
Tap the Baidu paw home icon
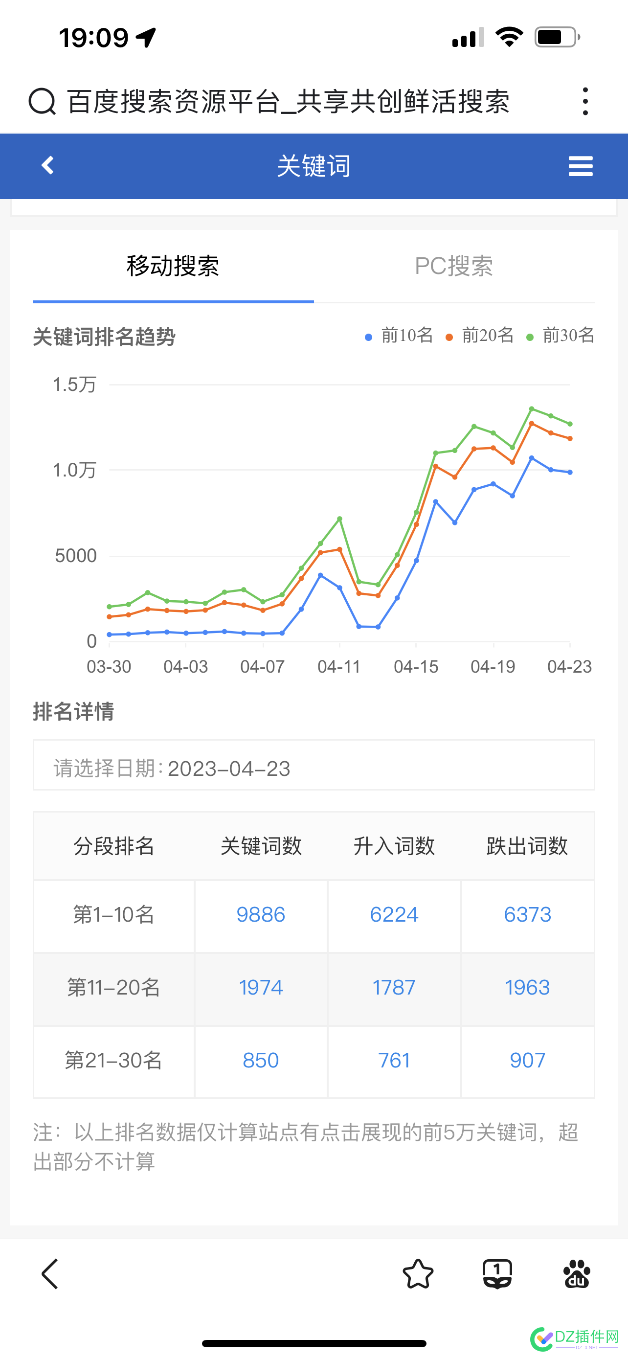click(x=577, y=1273)
